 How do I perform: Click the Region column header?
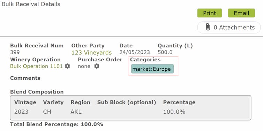coord(80,102)
